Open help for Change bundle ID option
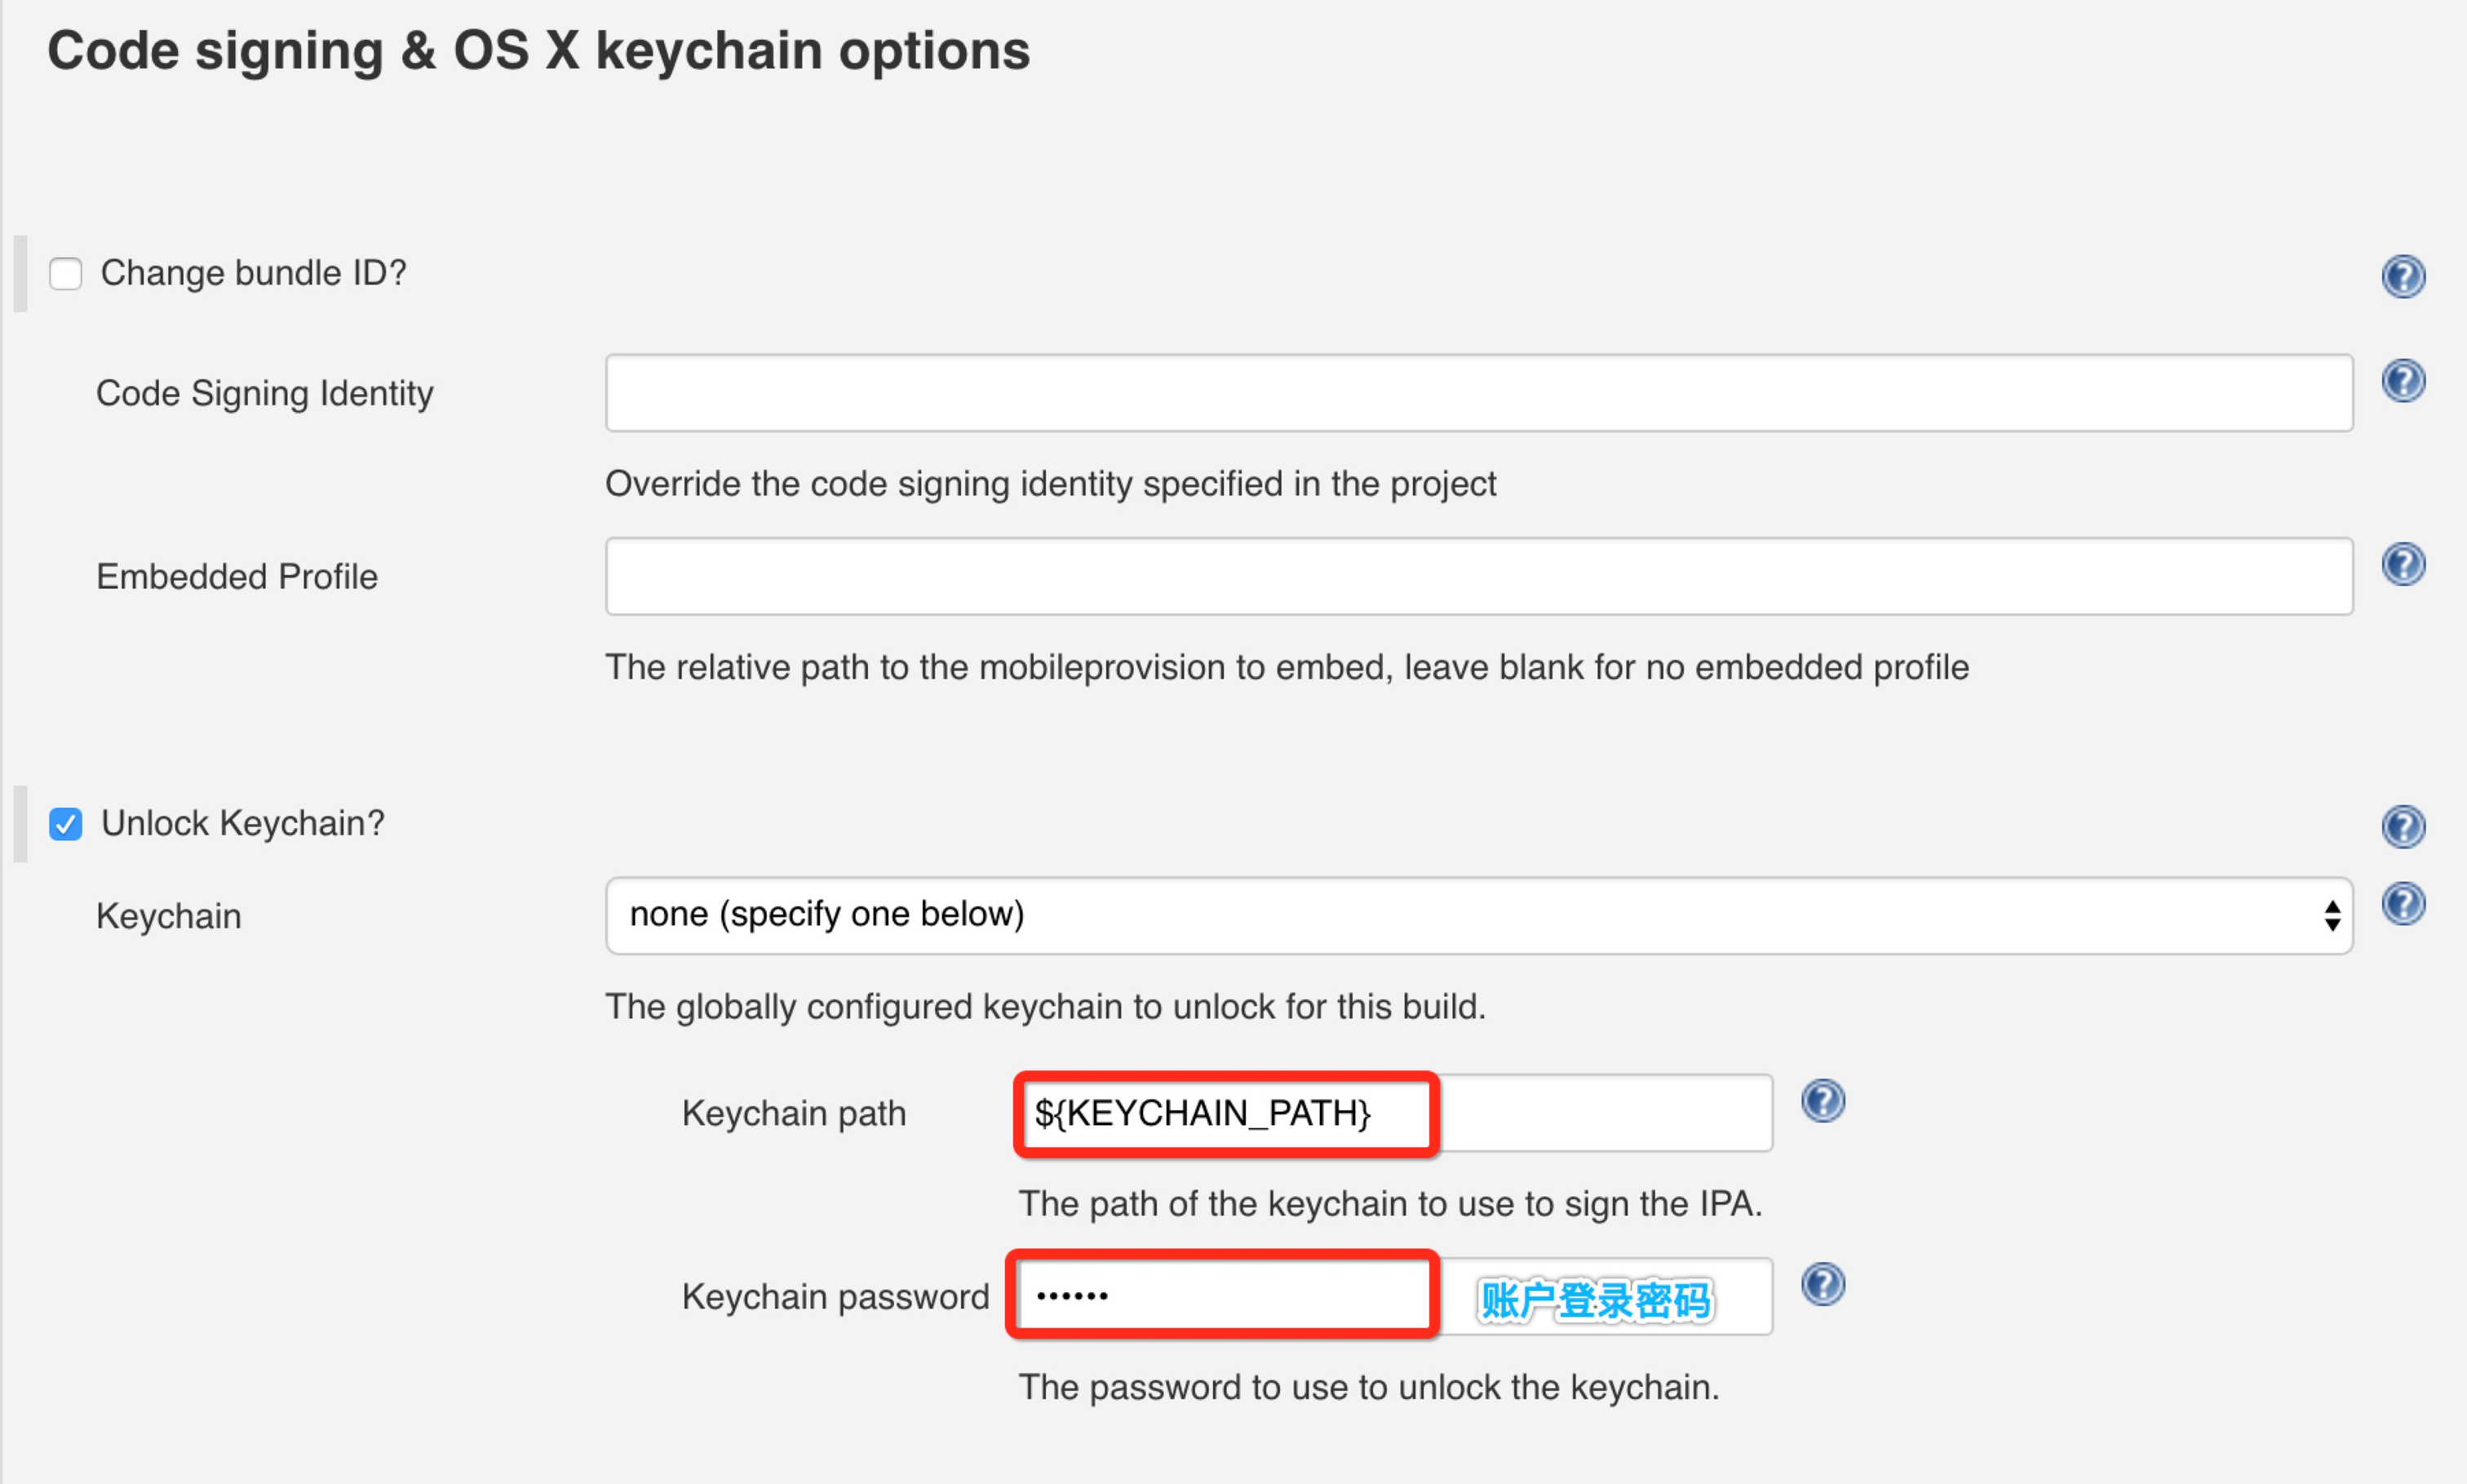2467x1484 pixels. (2404, 277)
